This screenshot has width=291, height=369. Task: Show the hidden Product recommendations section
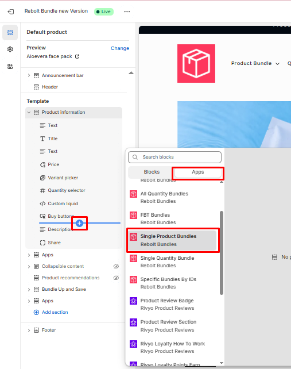pos(116,278)
